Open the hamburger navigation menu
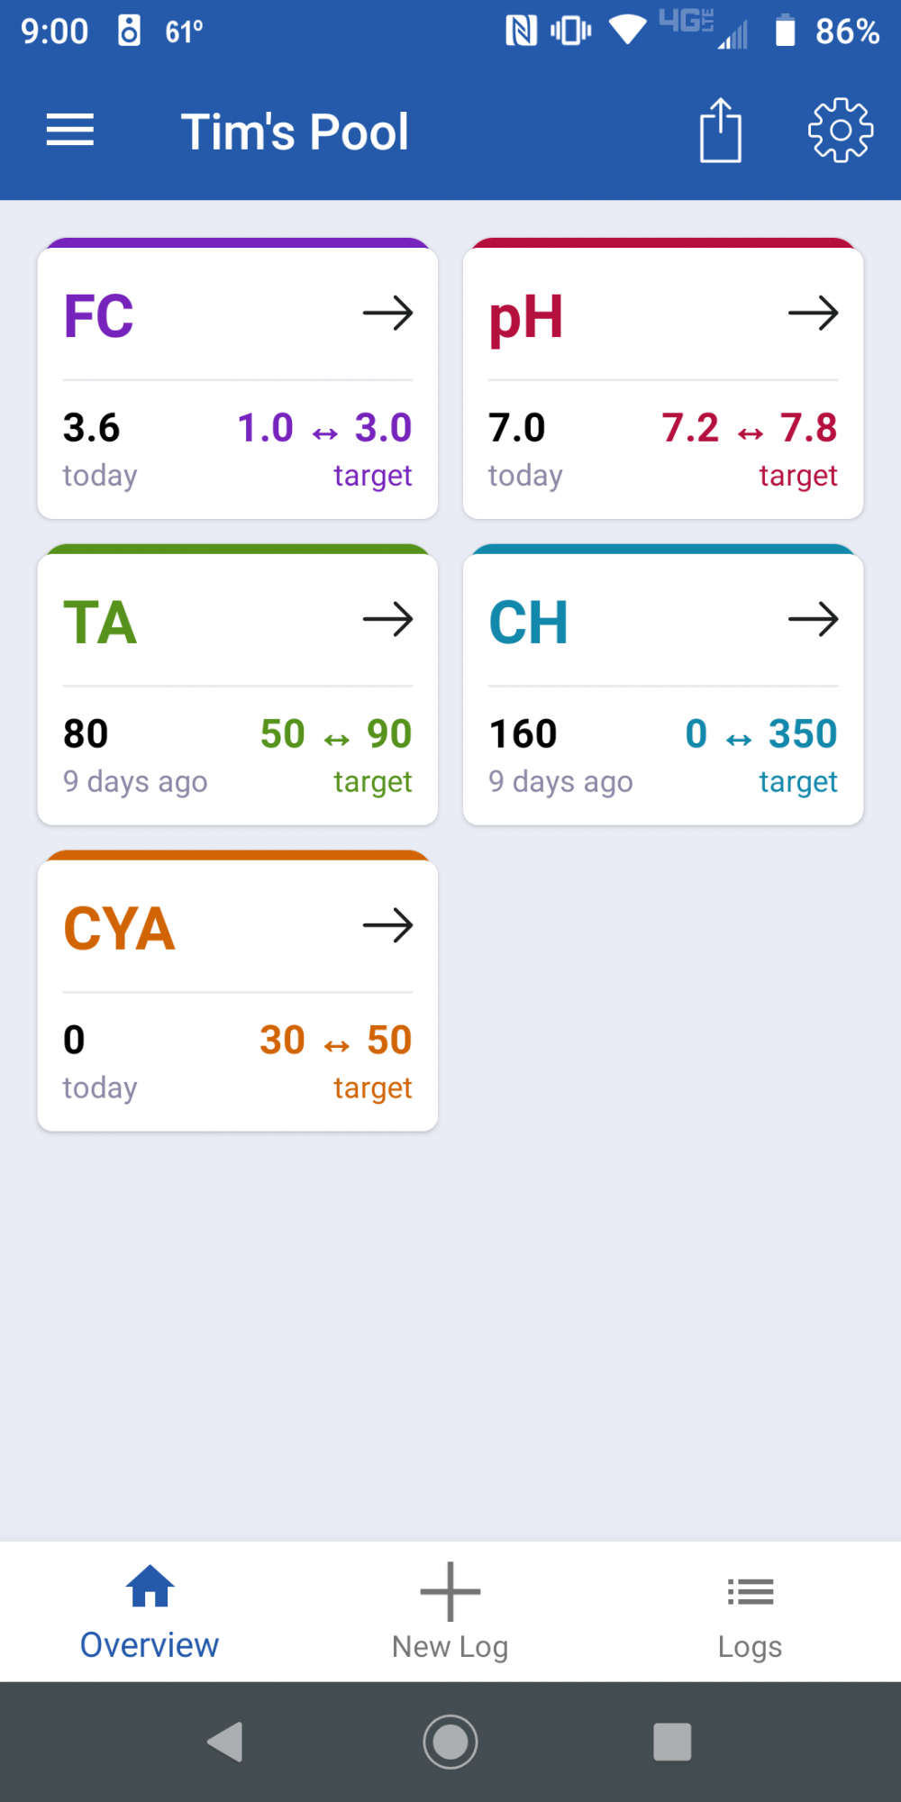 pos(70,131)
